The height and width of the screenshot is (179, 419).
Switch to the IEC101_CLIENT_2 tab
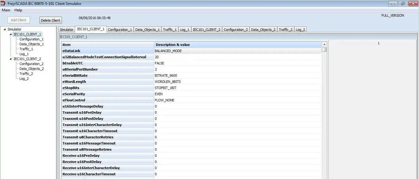[207, 30]
